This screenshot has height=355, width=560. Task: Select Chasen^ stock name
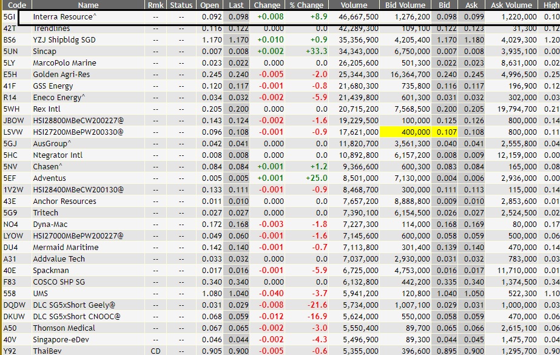coord(47,167)
